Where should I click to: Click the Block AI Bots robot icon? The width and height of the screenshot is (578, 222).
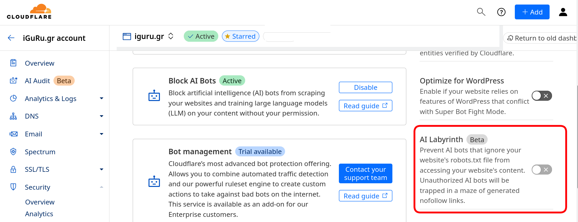coord(154,96)
